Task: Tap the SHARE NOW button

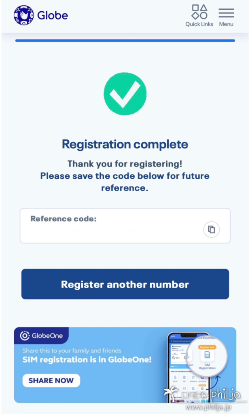Action: click(51, 380)
